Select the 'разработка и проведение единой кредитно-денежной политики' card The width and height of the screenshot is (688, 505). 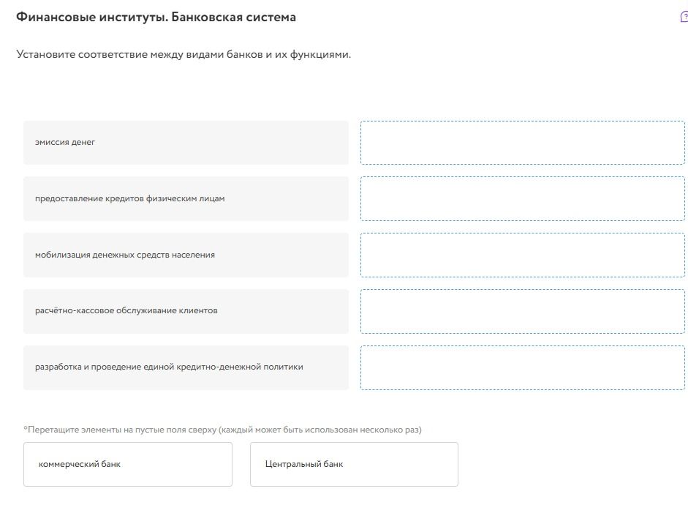tap(186, 367)
